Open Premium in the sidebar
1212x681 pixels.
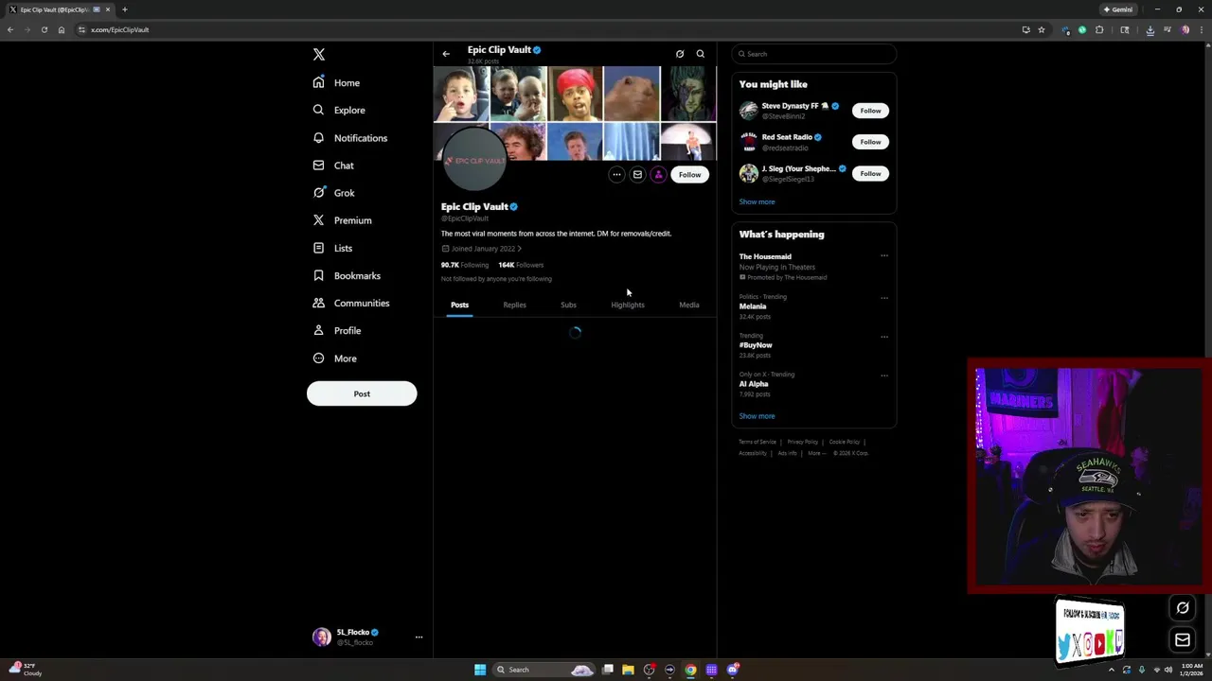coord(342,220)
